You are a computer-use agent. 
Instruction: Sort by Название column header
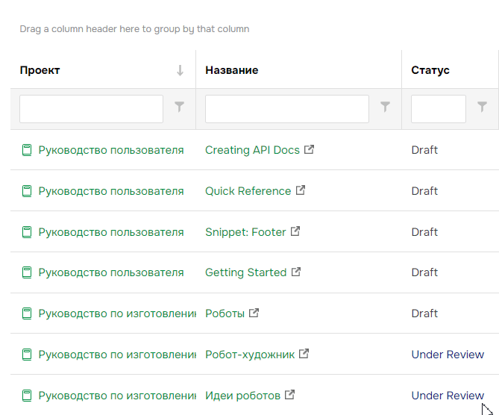tap(232, 70)
